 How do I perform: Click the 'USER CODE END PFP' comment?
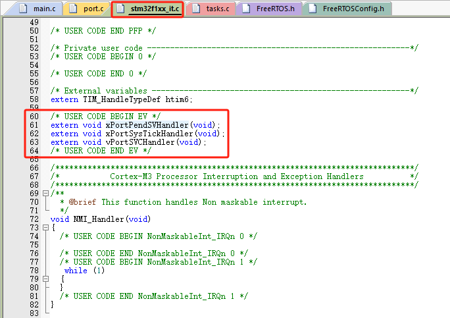point(103,31)
